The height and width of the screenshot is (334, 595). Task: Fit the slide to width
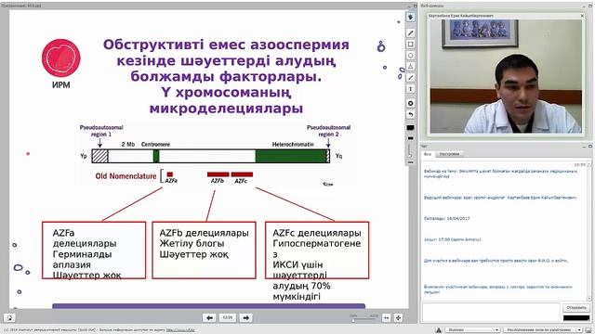coord(387,318)
